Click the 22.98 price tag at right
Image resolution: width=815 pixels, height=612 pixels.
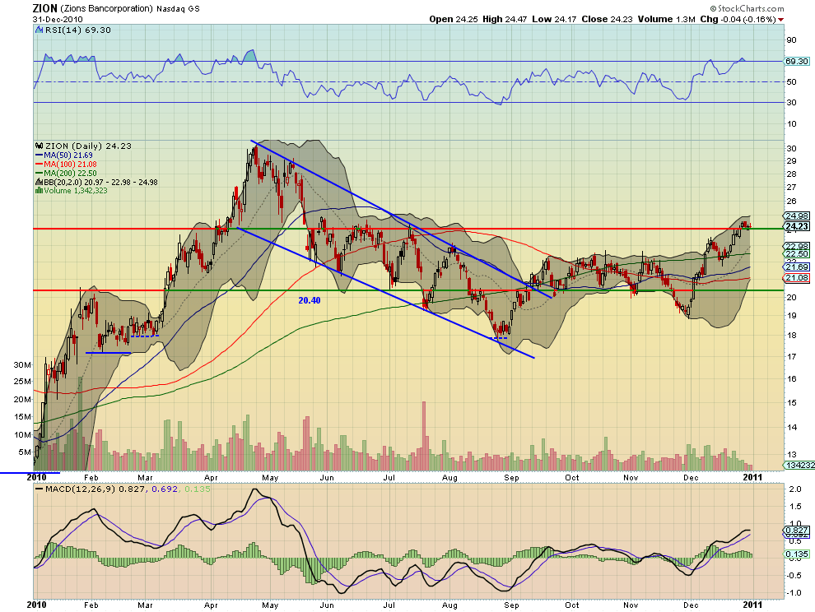click(x=797, y=246)
